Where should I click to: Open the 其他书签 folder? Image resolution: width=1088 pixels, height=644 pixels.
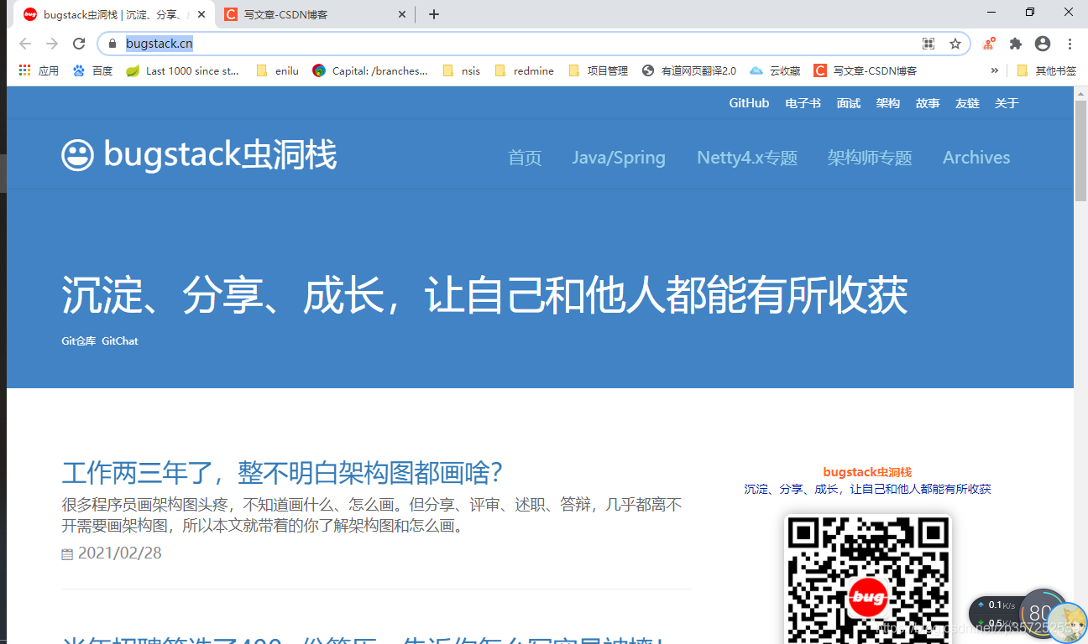pos(1046,70)
